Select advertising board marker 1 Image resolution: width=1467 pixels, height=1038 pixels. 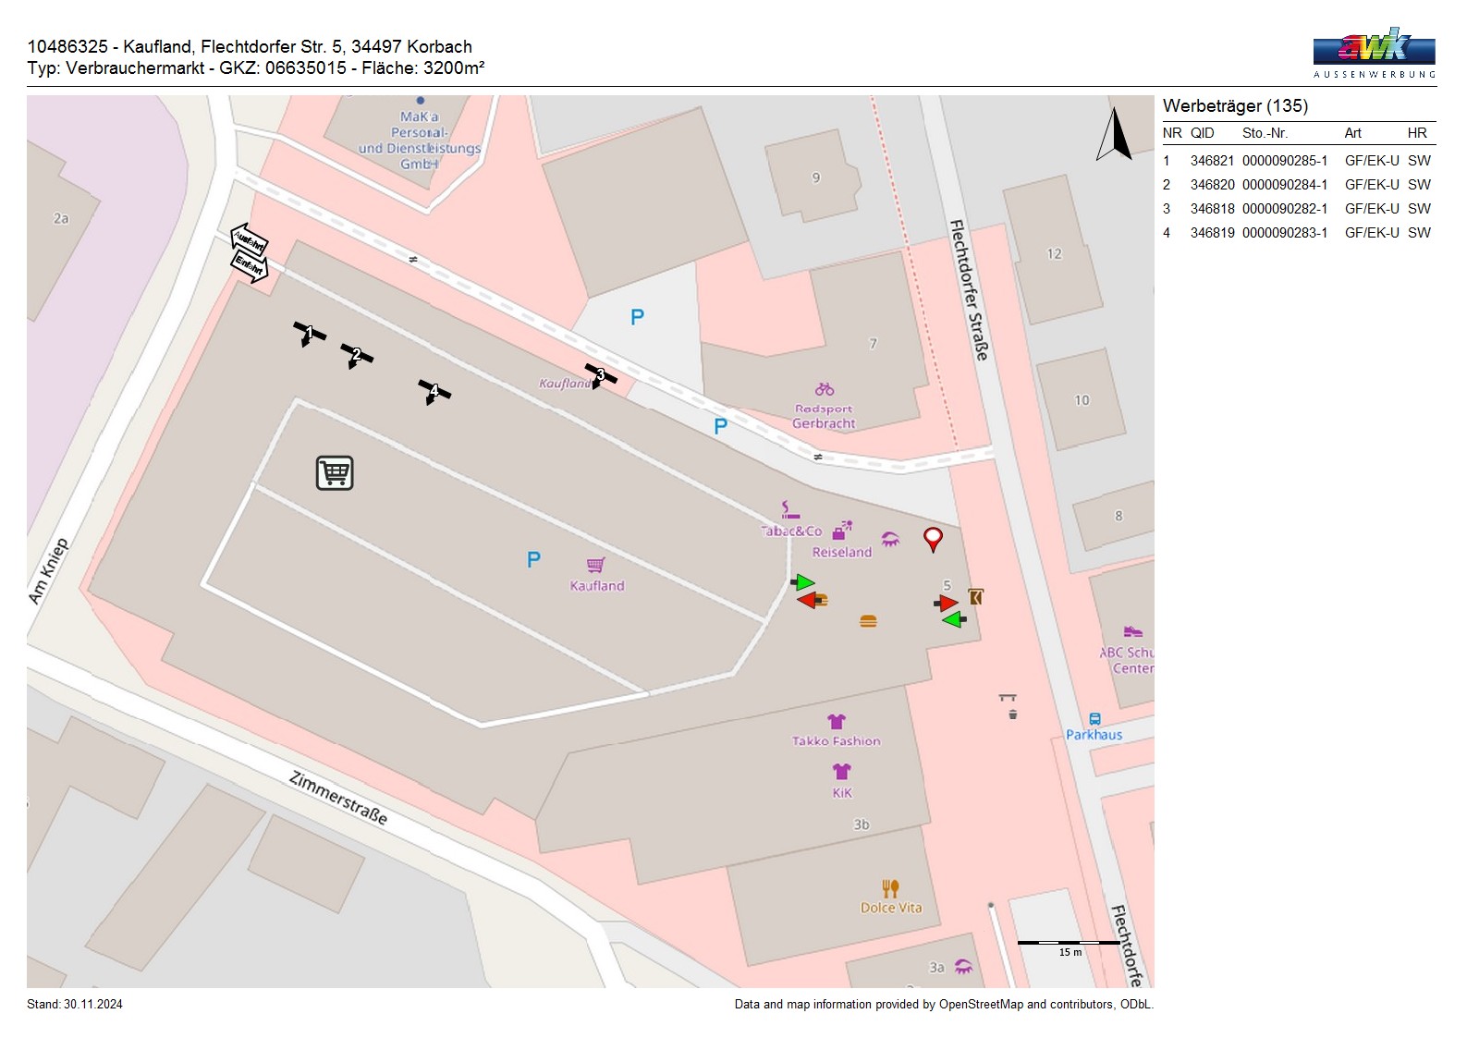coord(309,333)
